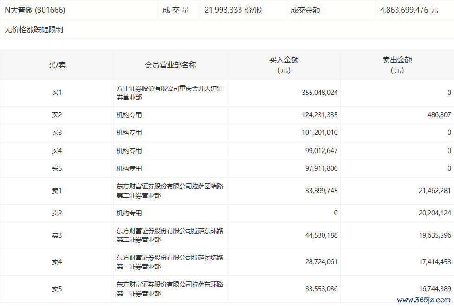Select buy amount 124,231,335
Image resolution: width=454 pixels, height=307 pixels.
coord(320,115)
